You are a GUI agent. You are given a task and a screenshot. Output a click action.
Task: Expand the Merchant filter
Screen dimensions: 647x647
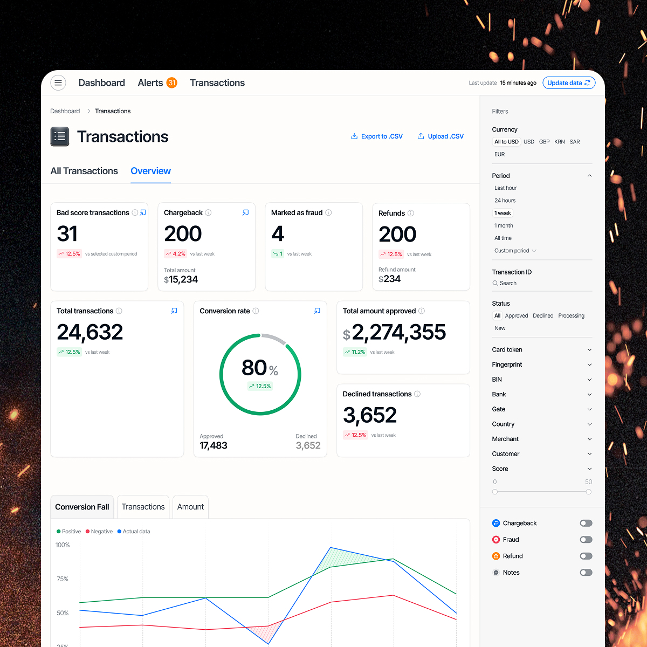(x=542, y=439)
